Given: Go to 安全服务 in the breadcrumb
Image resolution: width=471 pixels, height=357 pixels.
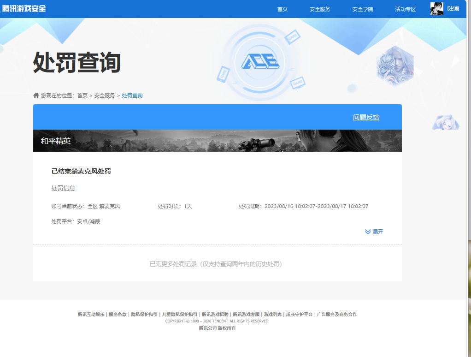Looking at the screenshot, I should [x=105, y=95].
